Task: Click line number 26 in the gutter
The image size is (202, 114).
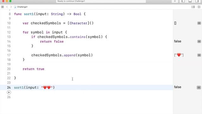Action: click(9, 97)
